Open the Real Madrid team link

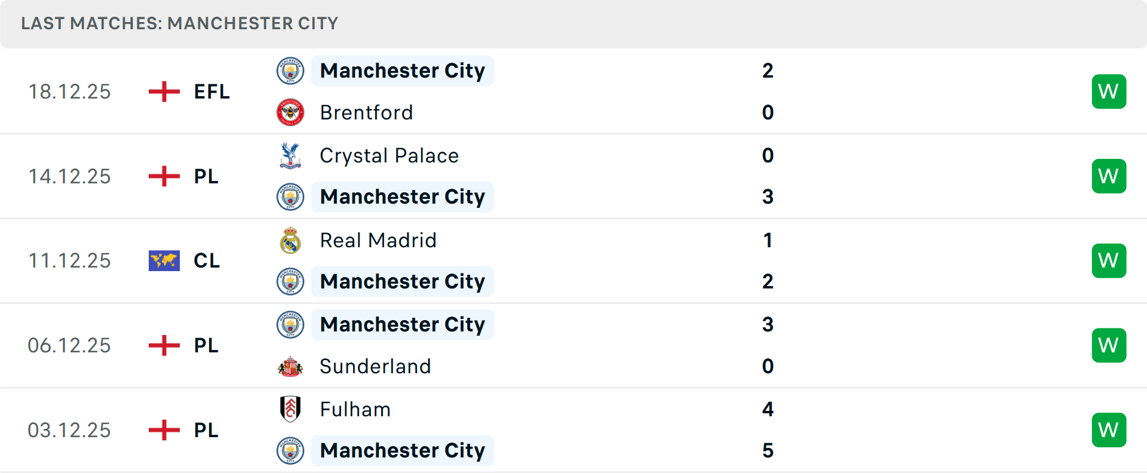click(378, 240)
